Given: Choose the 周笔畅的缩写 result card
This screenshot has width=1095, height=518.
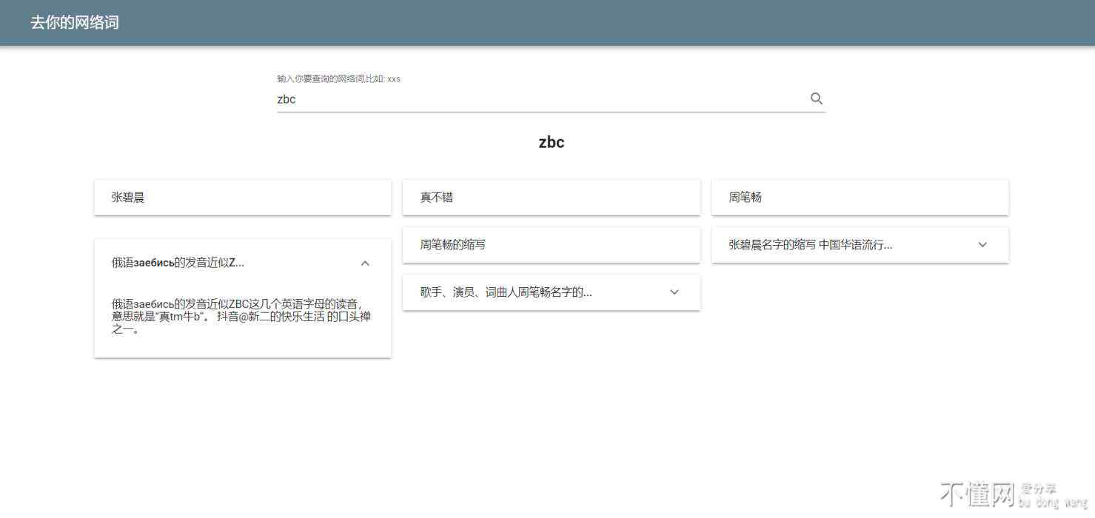Looking at the screenshot, I should click(x=551, y=245).
